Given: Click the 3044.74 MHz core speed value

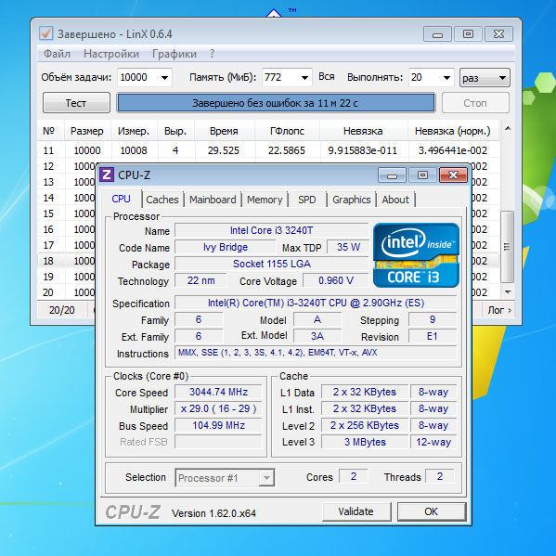Looking at the screenshot, I should tap(218, 392).
